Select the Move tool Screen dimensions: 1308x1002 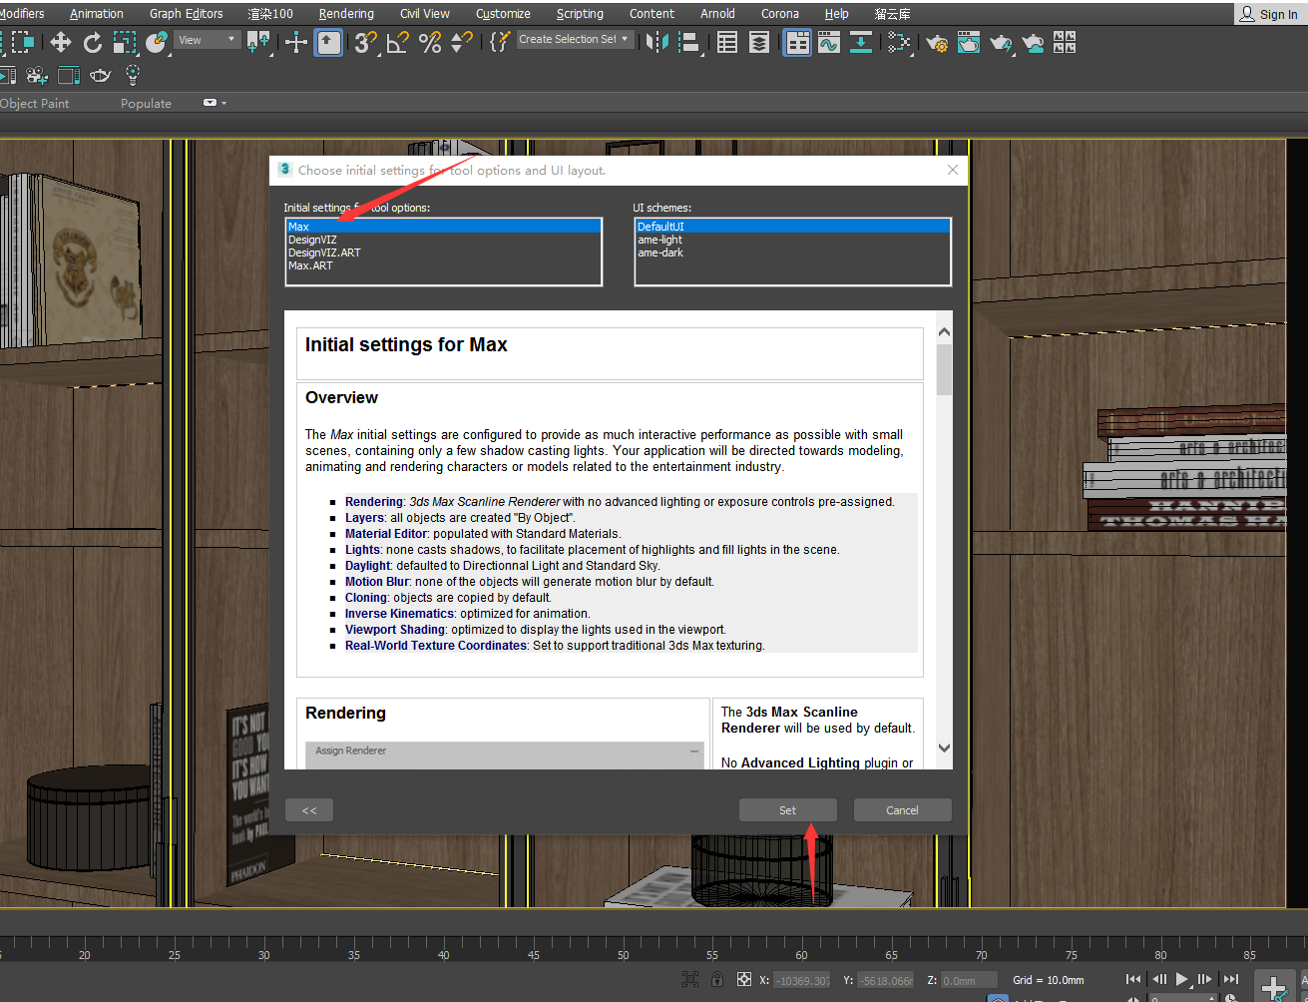(x=61, y=42)
